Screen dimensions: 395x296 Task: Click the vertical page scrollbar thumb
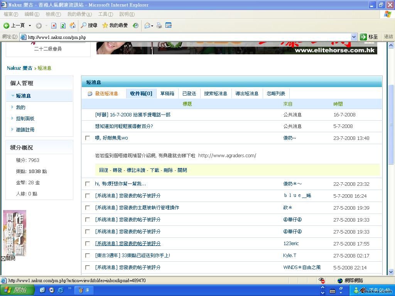pyautogui.click(x=391, y=123)
